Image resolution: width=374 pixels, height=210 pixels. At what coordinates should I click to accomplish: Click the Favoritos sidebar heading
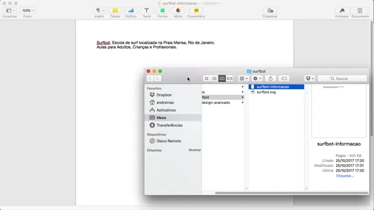click(154, 88)
